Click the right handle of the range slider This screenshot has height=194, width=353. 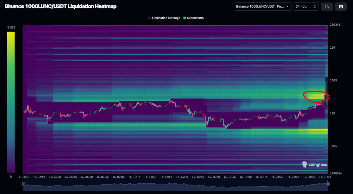(328, 184)
